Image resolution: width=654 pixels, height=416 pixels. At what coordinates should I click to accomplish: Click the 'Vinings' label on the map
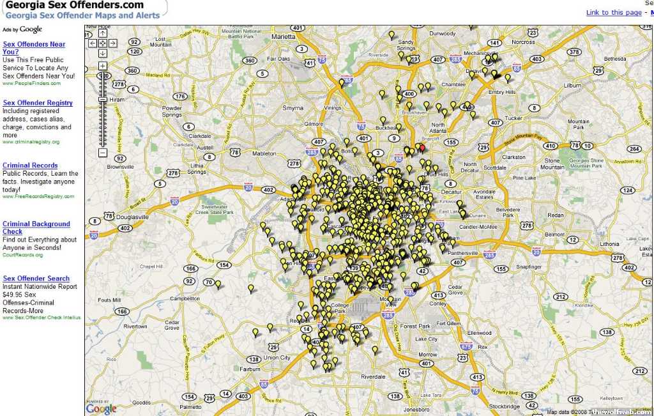332,107
